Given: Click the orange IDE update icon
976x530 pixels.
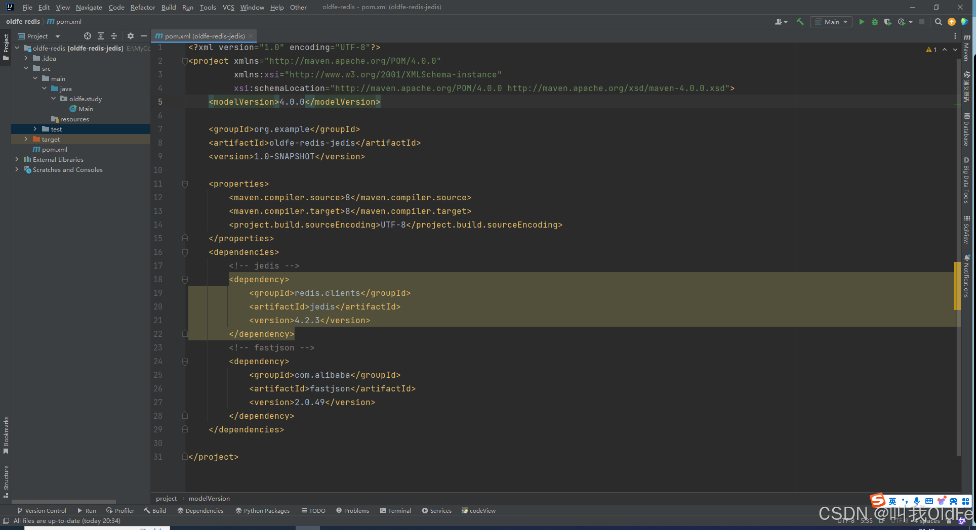Looking at the screenshot, I should 952,22.
